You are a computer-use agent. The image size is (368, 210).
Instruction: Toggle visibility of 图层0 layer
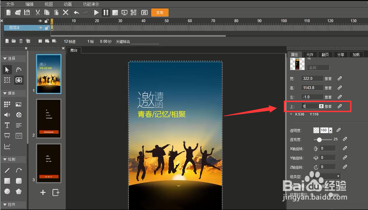click(x=40, y=28)
